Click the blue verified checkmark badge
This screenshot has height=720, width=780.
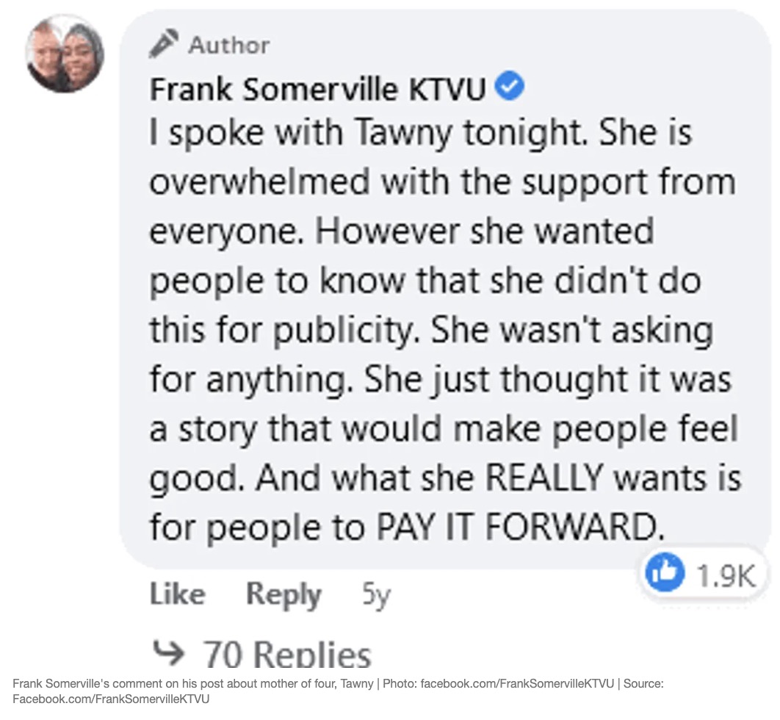[510, 88]
